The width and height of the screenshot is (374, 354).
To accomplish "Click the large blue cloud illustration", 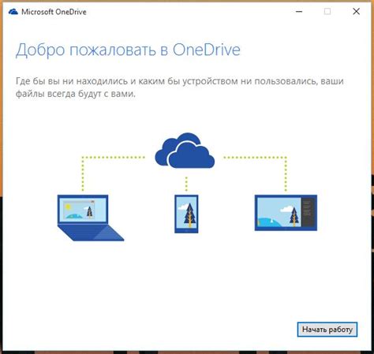I will (185, 151).
